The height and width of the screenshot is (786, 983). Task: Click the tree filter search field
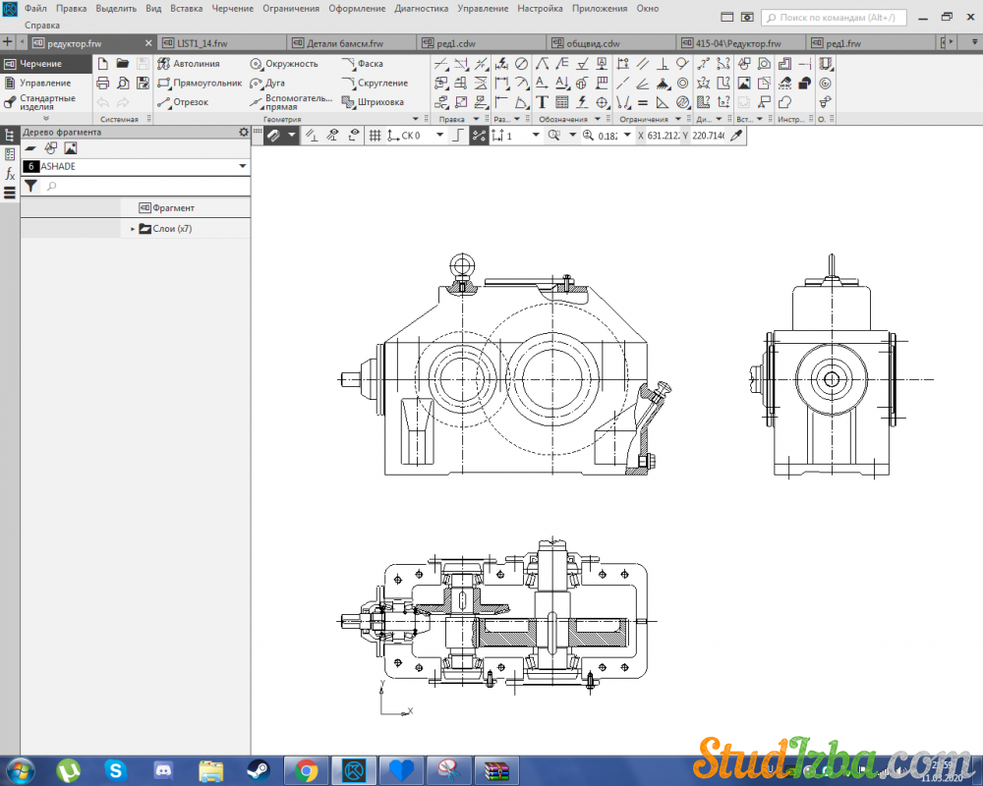(x=147, y=186)
